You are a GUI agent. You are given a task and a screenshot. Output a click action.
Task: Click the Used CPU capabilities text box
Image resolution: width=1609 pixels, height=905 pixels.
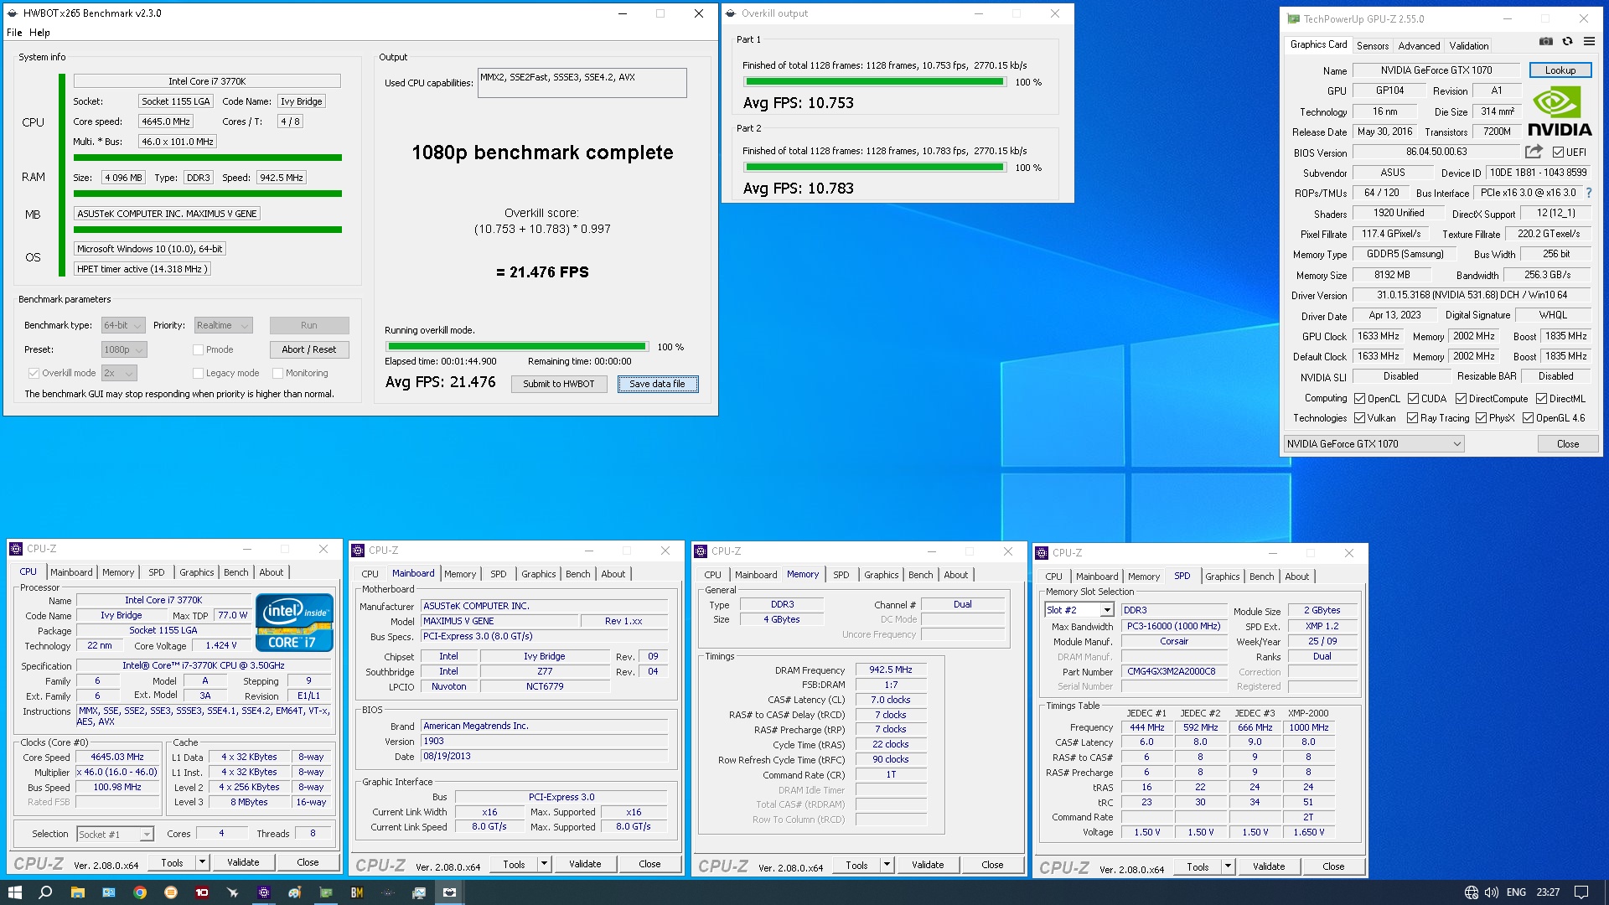[582, 83]
